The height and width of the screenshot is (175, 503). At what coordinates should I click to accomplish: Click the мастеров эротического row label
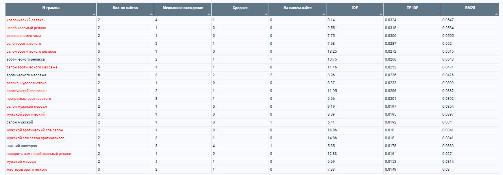(x=27, y=169)
